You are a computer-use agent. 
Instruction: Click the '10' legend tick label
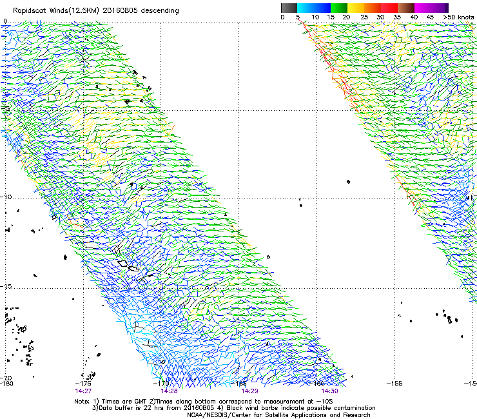[x=315, y=17]
